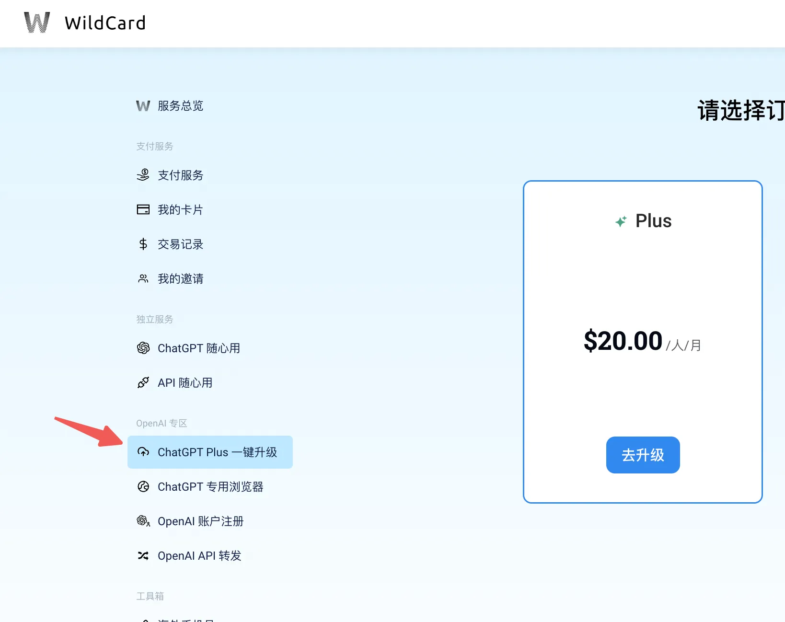This screenshot has height=622, width=785.
Task: Click the browser icon beside ChatGPT 专用浏览器
Action: coord(143,486)
